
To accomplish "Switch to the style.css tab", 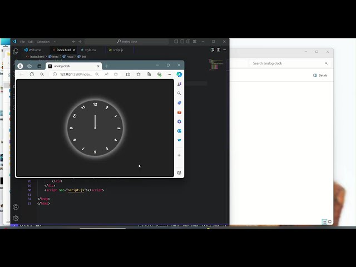I will click(90, 50).
